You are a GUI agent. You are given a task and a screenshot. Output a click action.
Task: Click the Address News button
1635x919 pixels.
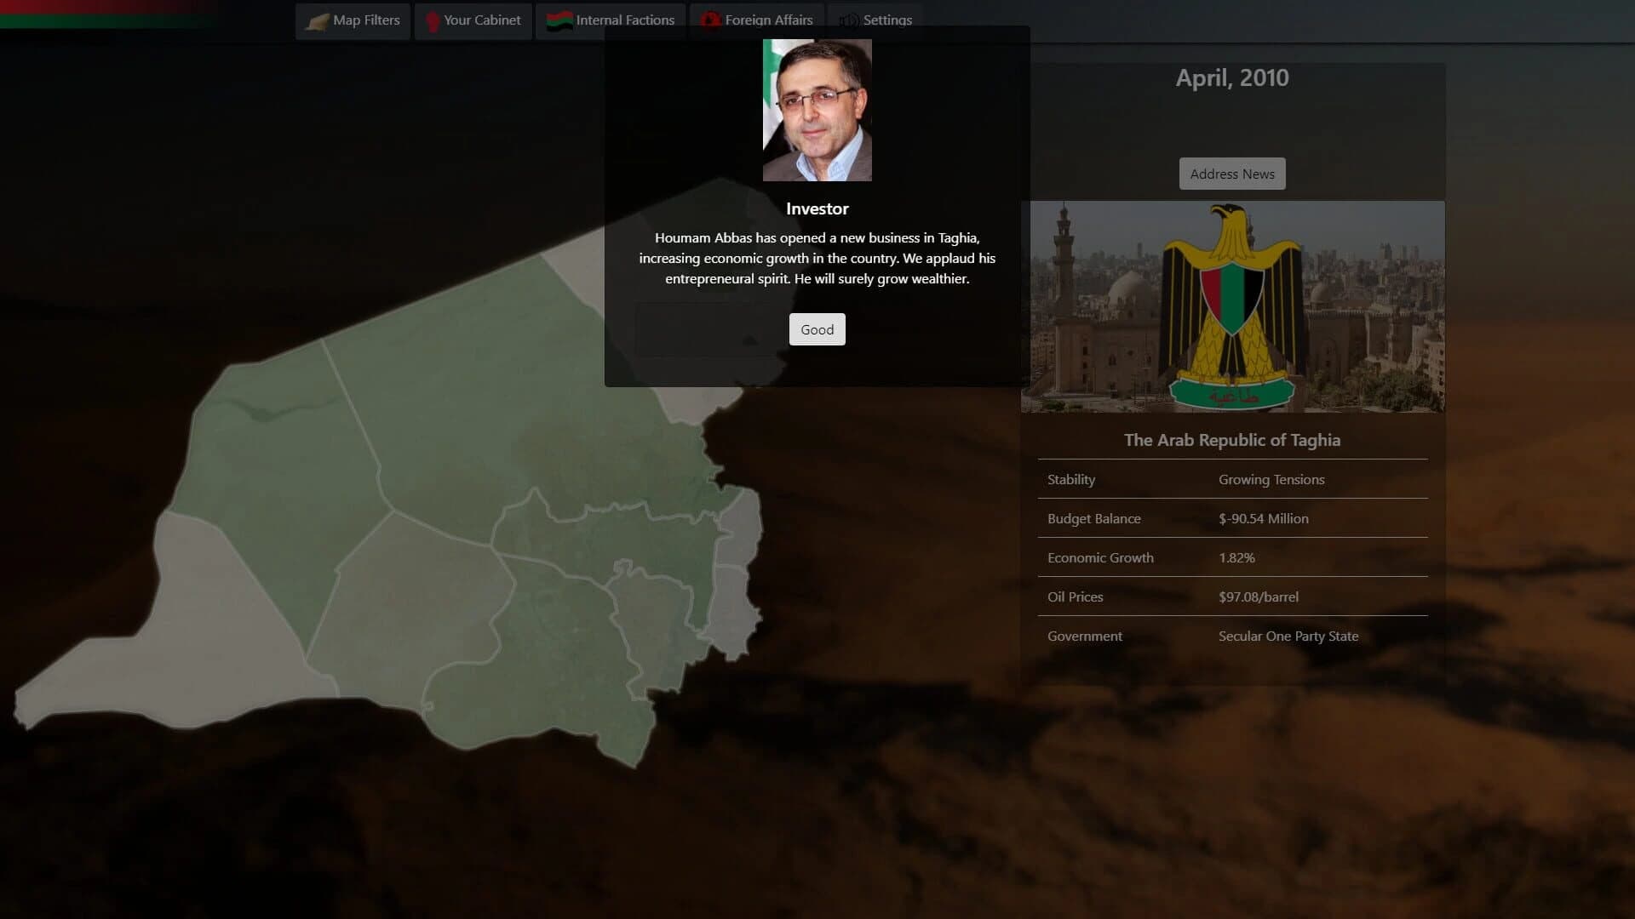click(1232, 174)
